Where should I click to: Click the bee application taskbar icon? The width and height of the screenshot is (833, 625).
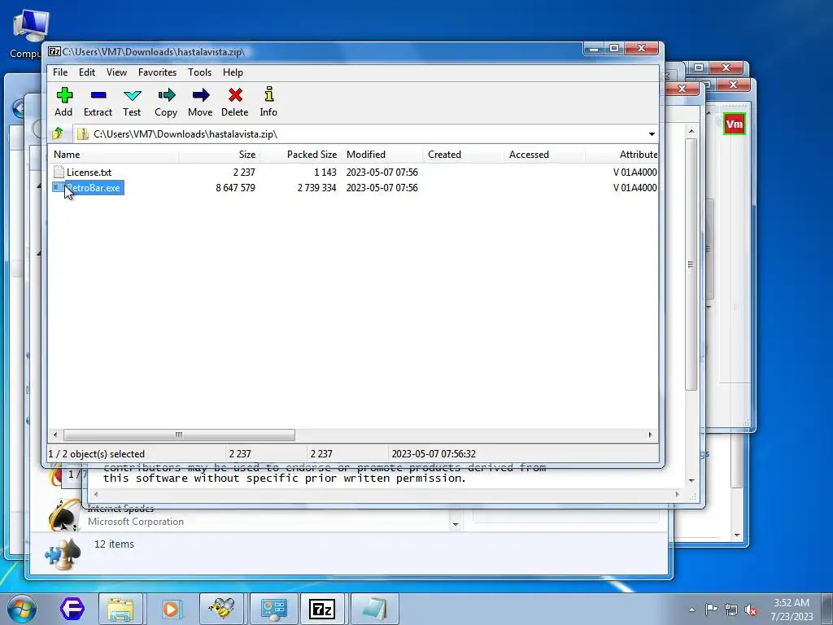[x=221, y=609]
